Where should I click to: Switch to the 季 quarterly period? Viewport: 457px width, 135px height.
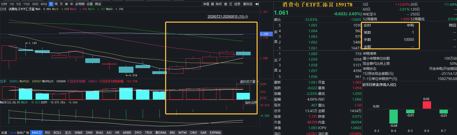[x=66, y=4]
